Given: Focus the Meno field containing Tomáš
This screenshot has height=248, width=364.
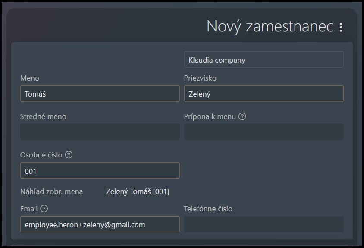Looking at the screenshot, I should tap(100, 94).
